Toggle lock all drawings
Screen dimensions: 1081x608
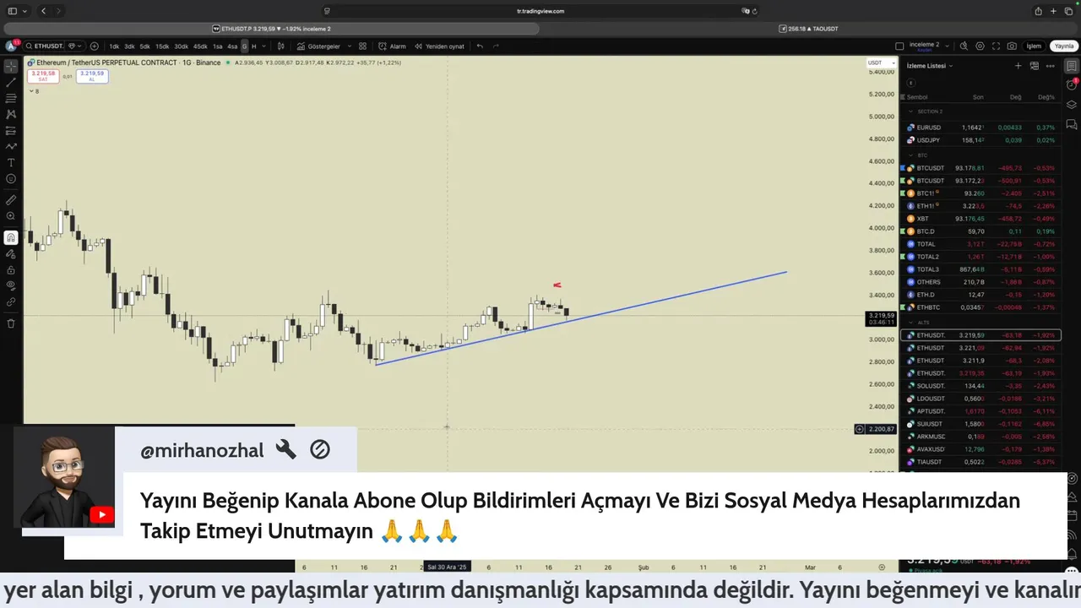point(11,270)
